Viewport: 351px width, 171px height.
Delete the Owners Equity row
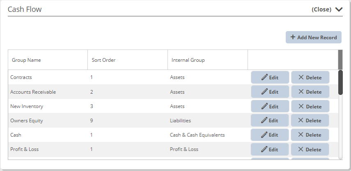pos(310,120)
